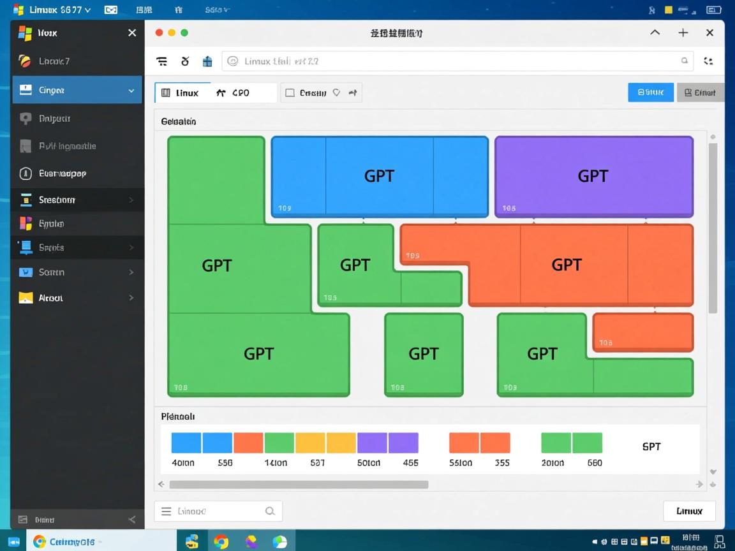This screenshot has height=551, width=735.
Task: Toggle the square selection box near the search bar
Action: click(x=290, y=92)
